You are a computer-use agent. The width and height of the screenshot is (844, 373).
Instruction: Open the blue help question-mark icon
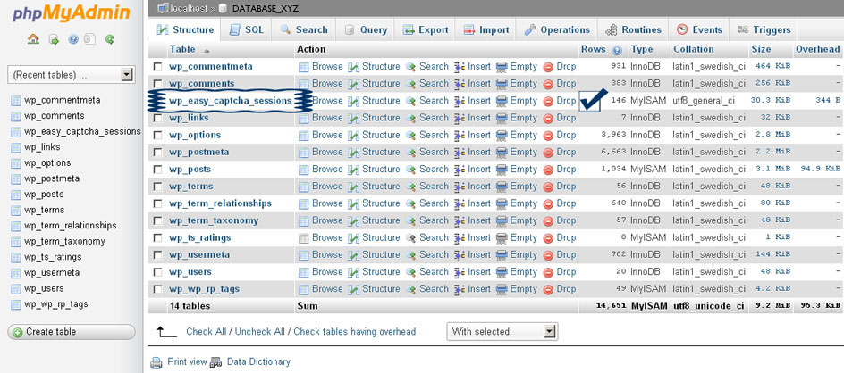click(73, 39)
